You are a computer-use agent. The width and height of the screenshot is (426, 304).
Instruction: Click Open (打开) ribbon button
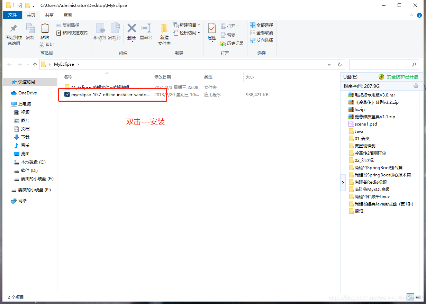click(230, 26)
